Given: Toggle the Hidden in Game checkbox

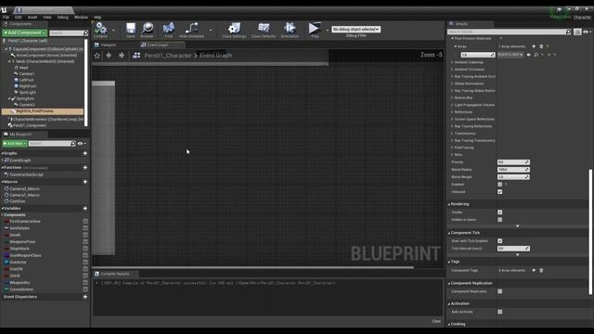Looking at the screenshot, I should pos(499,220).
